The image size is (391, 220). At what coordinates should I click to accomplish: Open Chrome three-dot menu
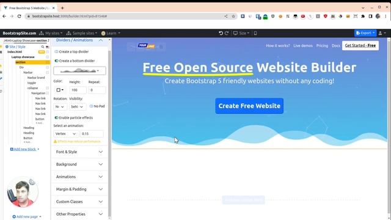386,16
